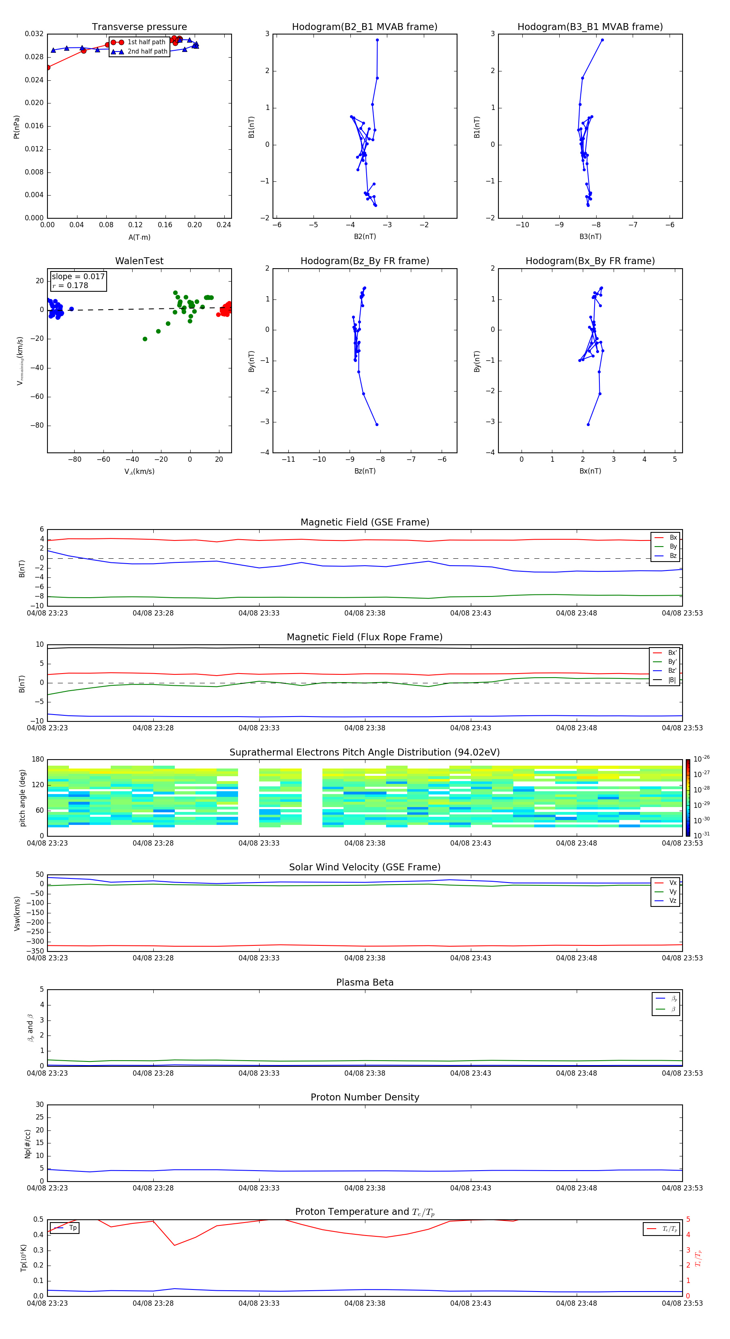Click the 'Bz(nT)' x-axis label
This screenshot has height=1339, width=730.
(x=365, y=471)
